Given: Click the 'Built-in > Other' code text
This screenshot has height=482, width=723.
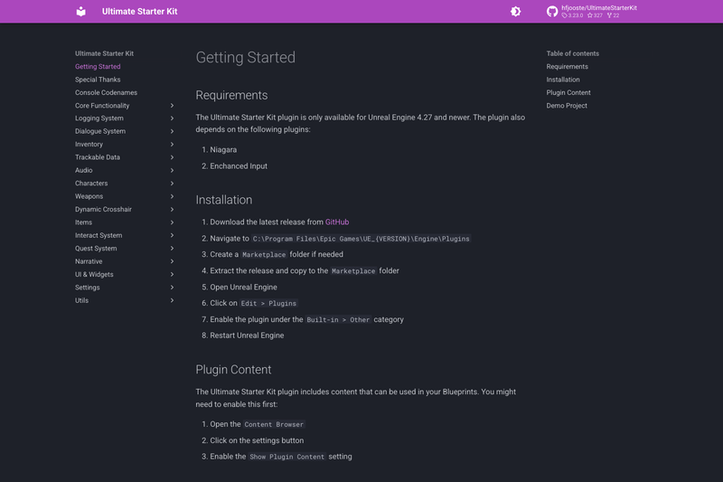Looking at the screenshot, I should [x=338, y=319].
